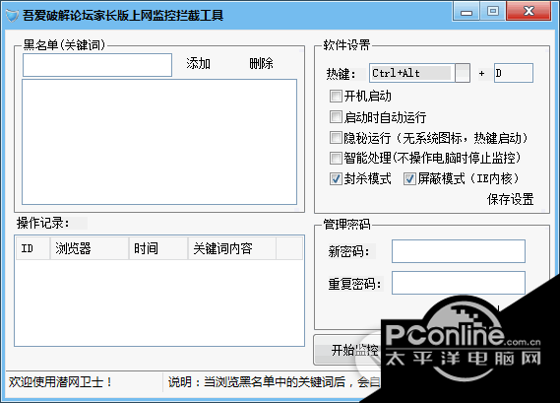Click the 添加 button
The height and width of the screenshot is (403, 560).
coord(198,64)
